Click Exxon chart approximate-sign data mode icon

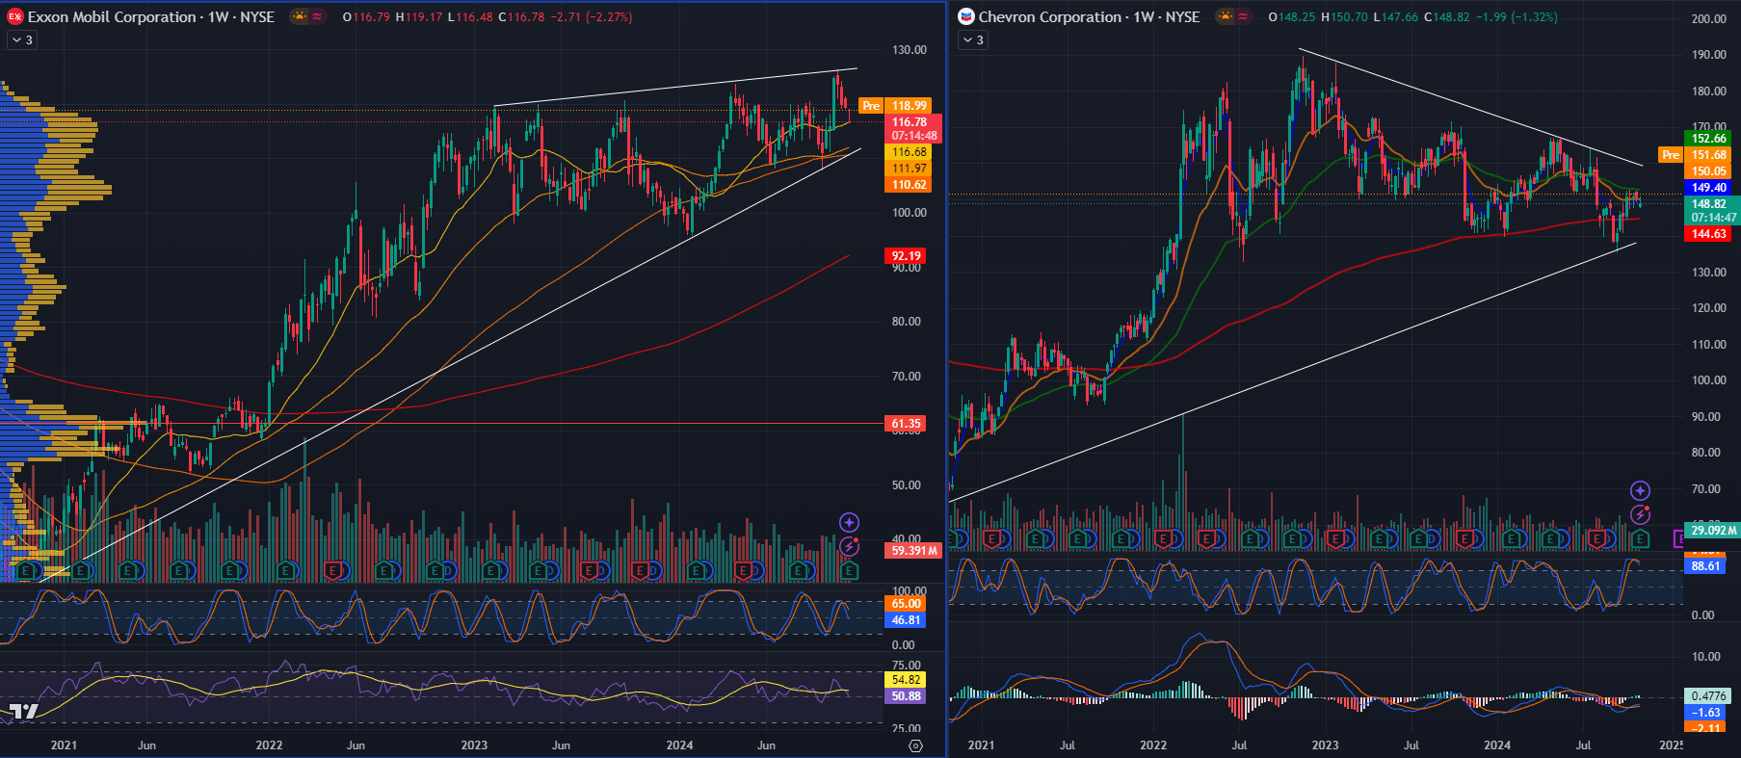point(318,16)
